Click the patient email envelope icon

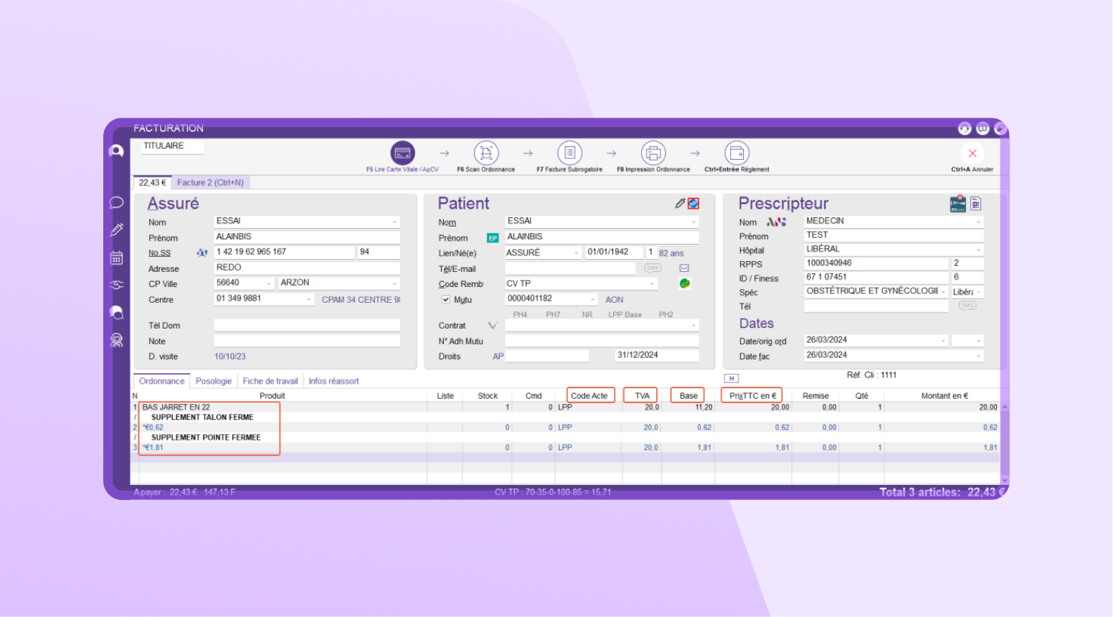(684, 268)
